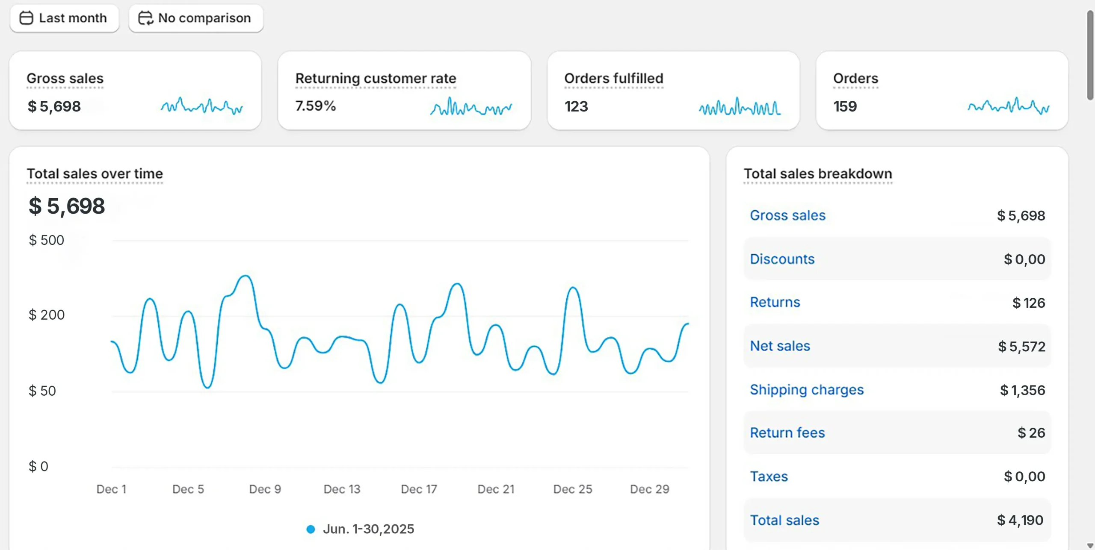The height and width of the screenshot is (550, 1095).
Task: Click the Gross sales sparkline chart
Action: click(x=201, y=106)
